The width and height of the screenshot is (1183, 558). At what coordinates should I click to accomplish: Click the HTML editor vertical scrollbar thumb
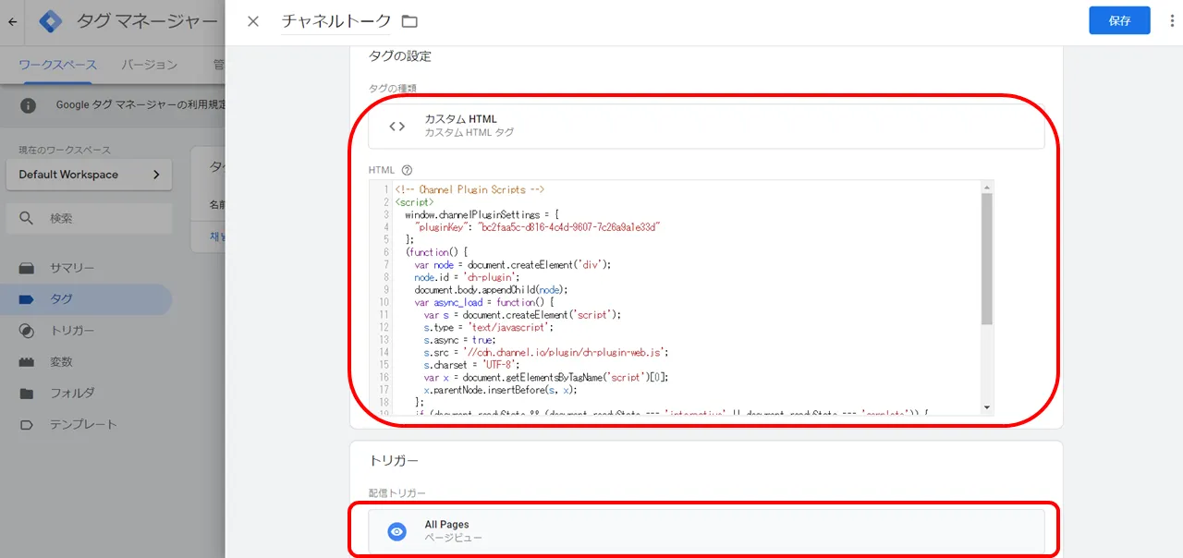(x=986, y=259)
